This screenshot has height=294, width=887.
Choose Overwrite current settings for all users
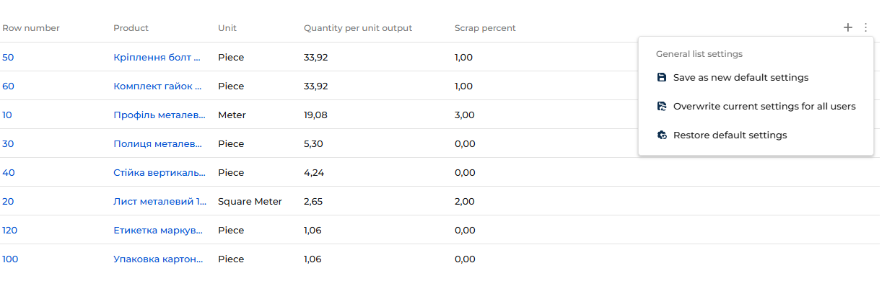pos(764,106)
